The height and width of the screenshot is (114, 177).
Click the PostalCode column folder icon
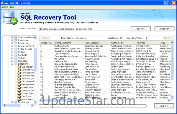[x=19, y=88]
